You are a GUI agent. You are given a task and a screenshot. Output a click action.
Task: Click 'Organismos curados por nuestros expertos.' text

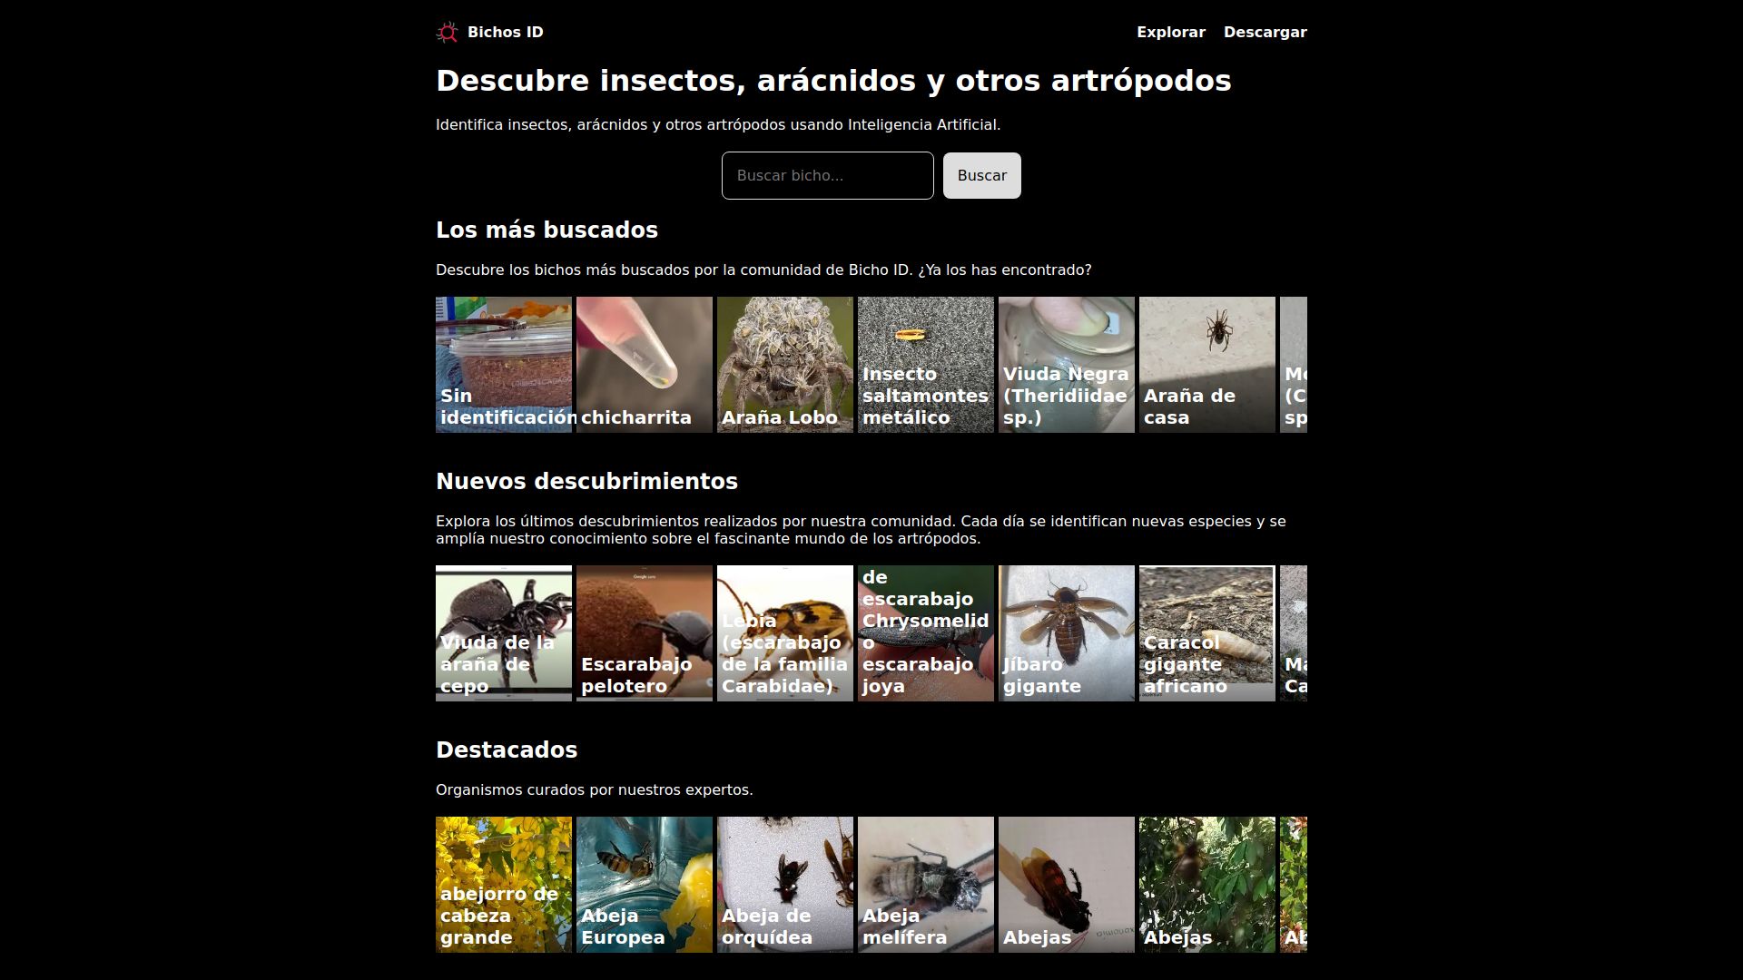point(595,790)
